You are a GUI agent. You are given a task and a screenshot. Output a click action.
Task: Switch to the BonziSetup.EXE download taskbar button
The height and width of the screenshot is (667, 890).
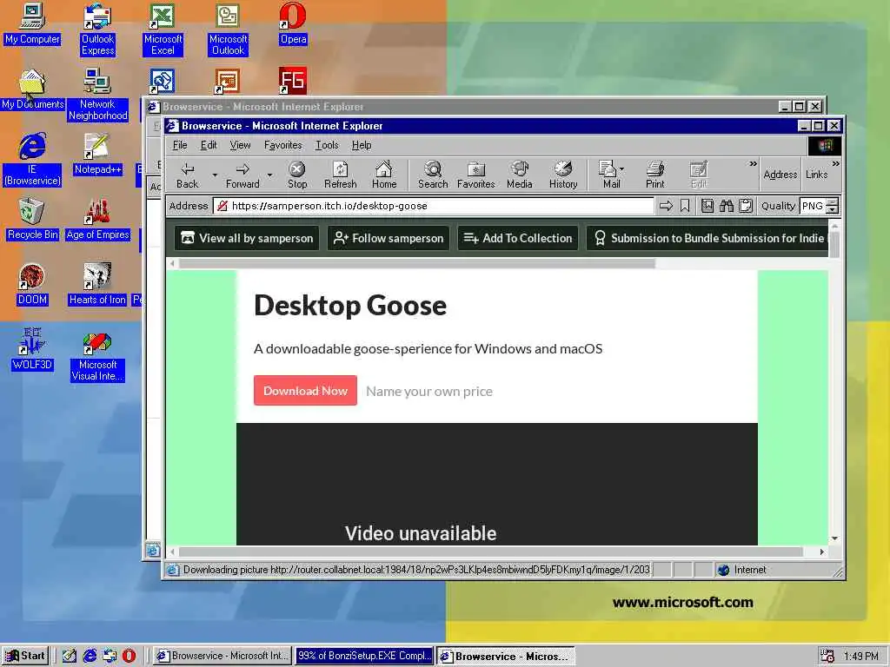[364, 656]
